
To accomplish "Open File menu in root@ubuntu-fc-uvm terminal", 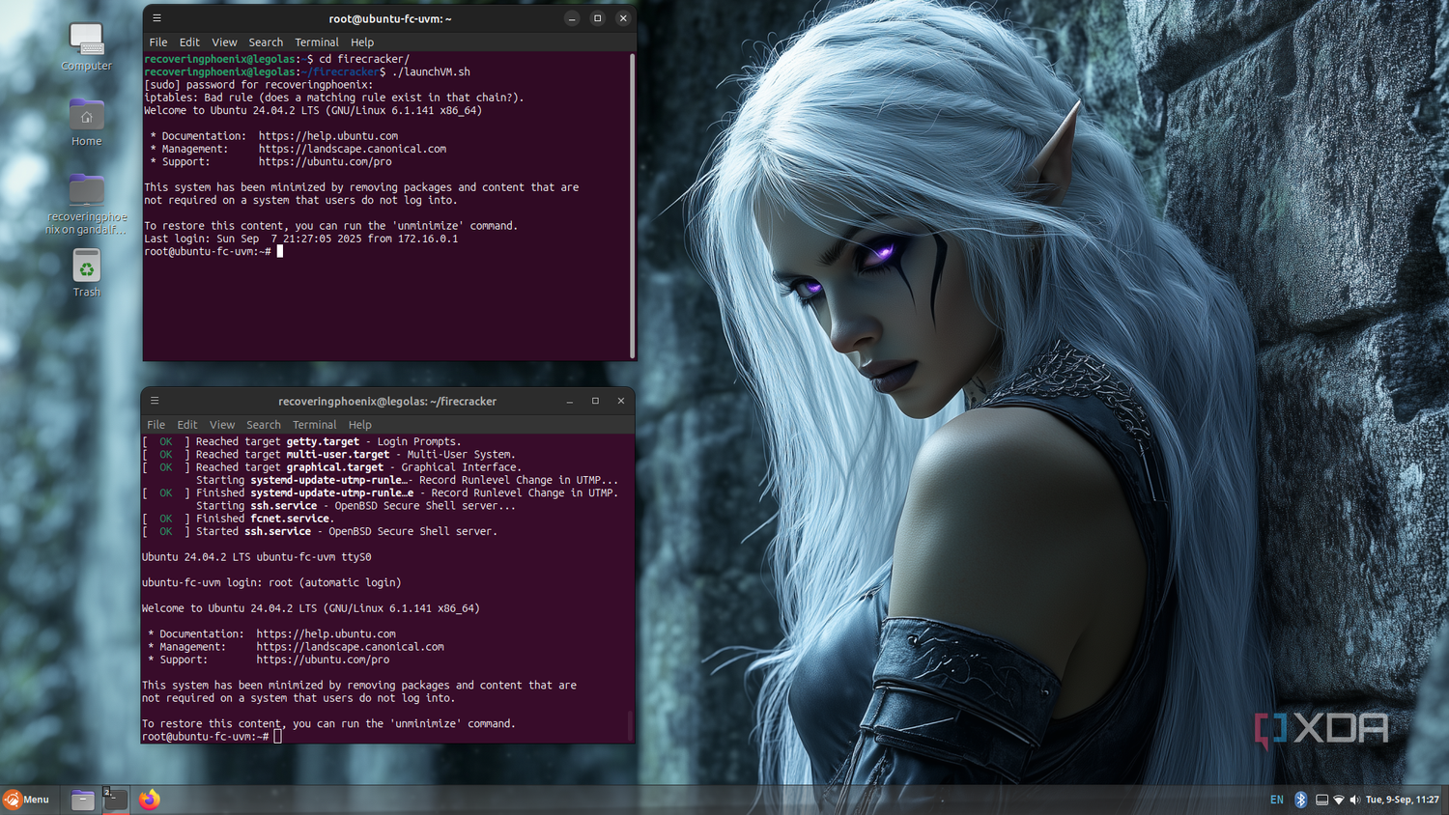I will click(158, 42).
